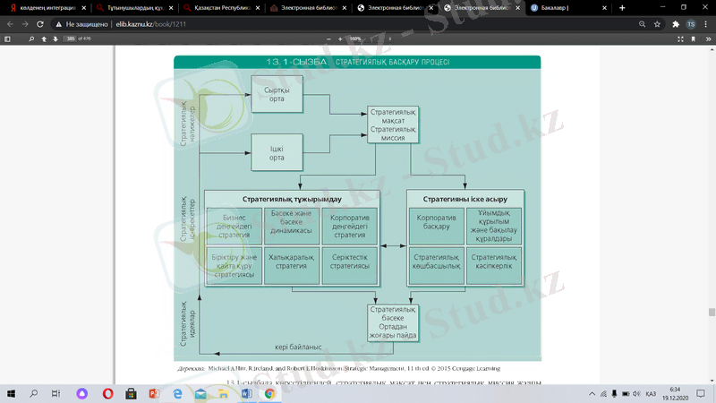This screenshot has height=403, width=716.
Task: Click the page number field showing 385
Action: pos(71,39)
